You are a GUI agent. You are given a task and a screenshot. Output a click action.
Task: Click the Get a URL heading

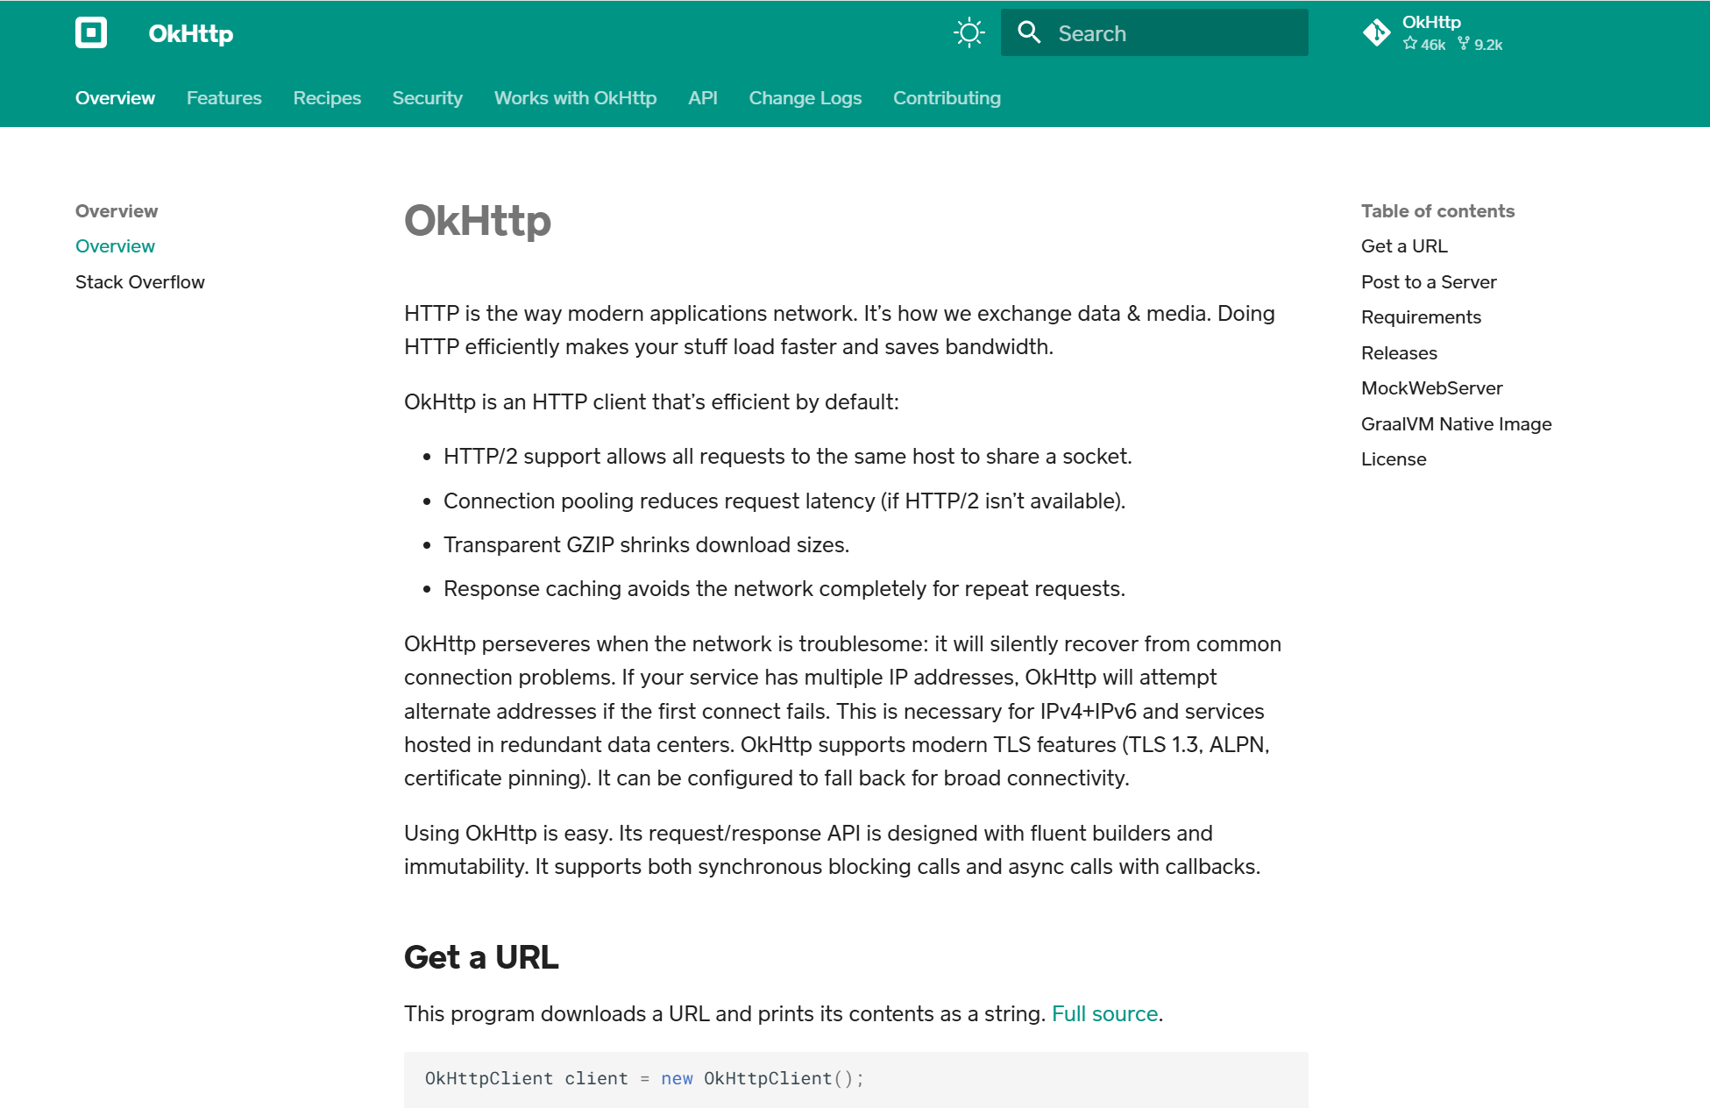[481, 957]
